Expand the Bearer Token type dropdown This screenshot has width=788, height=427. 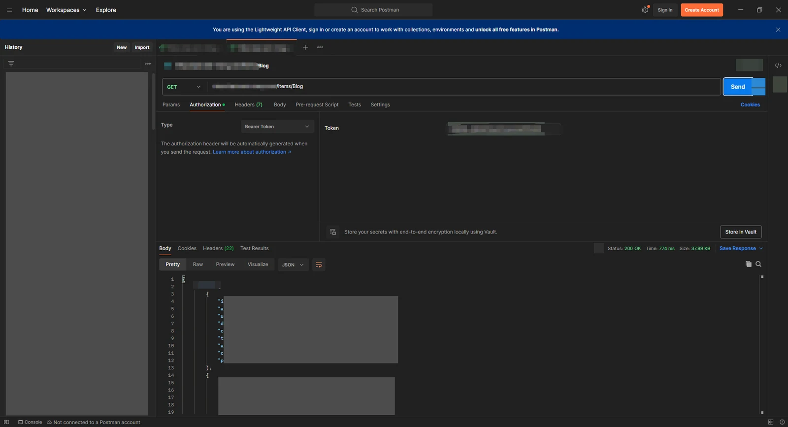point(277,127)
